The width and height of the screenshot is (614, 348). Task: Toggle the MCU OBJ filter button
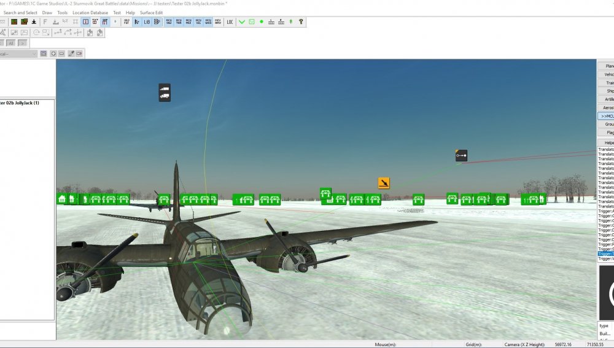[169, 22]
